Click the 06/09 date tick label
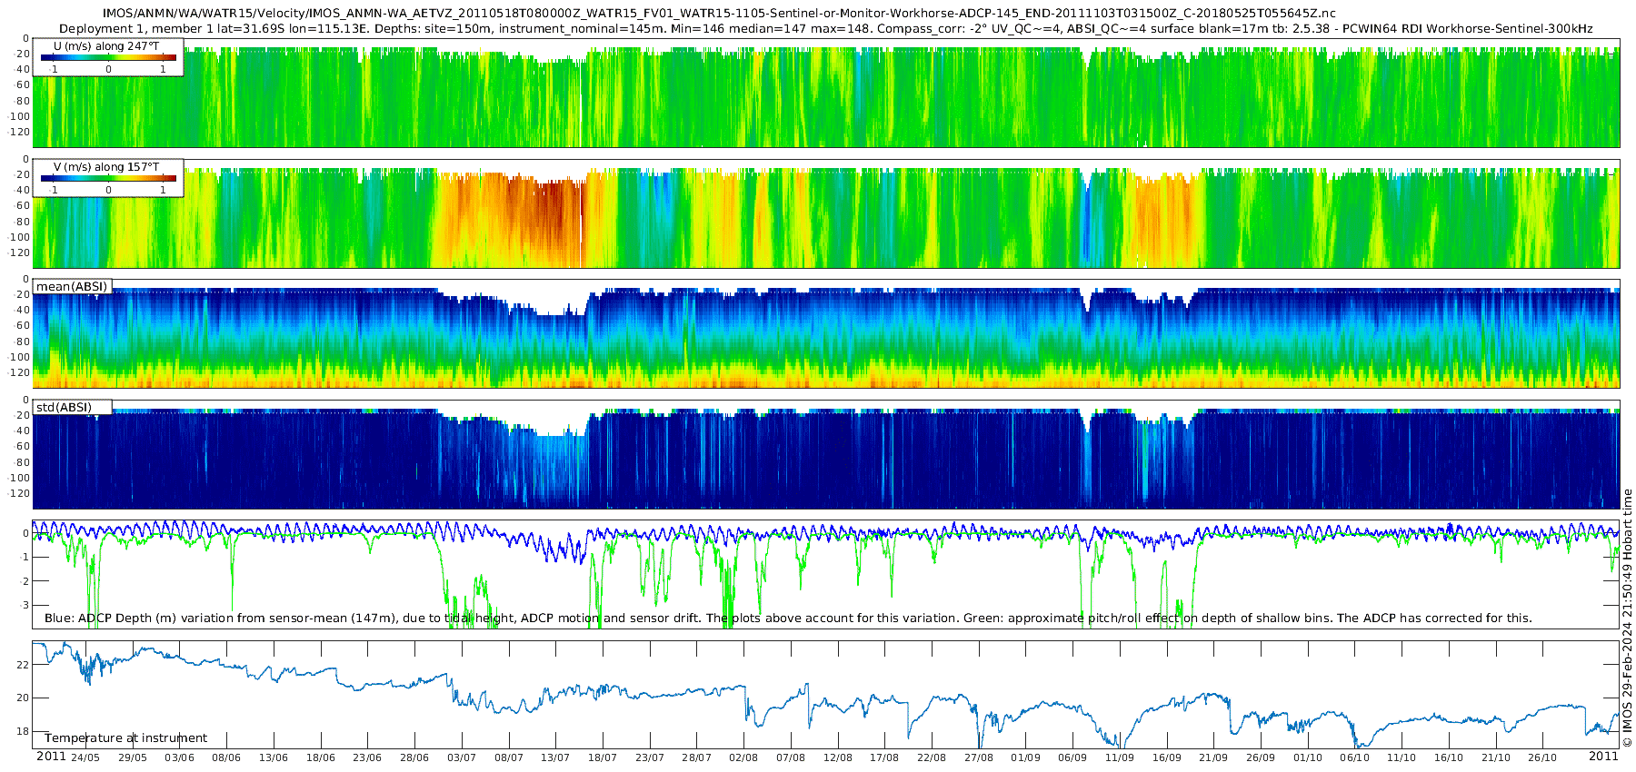The height and width of the screenshot is (772, 1636). point(1072,757)
